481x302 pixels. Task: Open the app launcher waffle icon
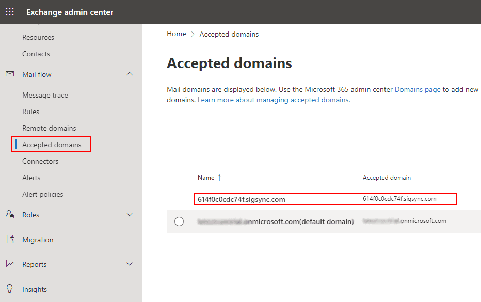coord(10,12)
